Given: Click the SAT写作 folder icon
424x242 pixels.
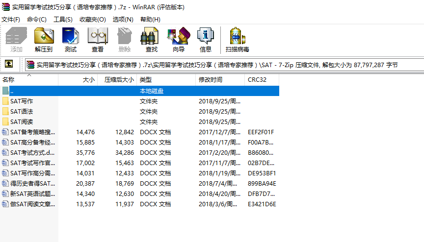Looking at the screenshot, I should coord(5,101).
